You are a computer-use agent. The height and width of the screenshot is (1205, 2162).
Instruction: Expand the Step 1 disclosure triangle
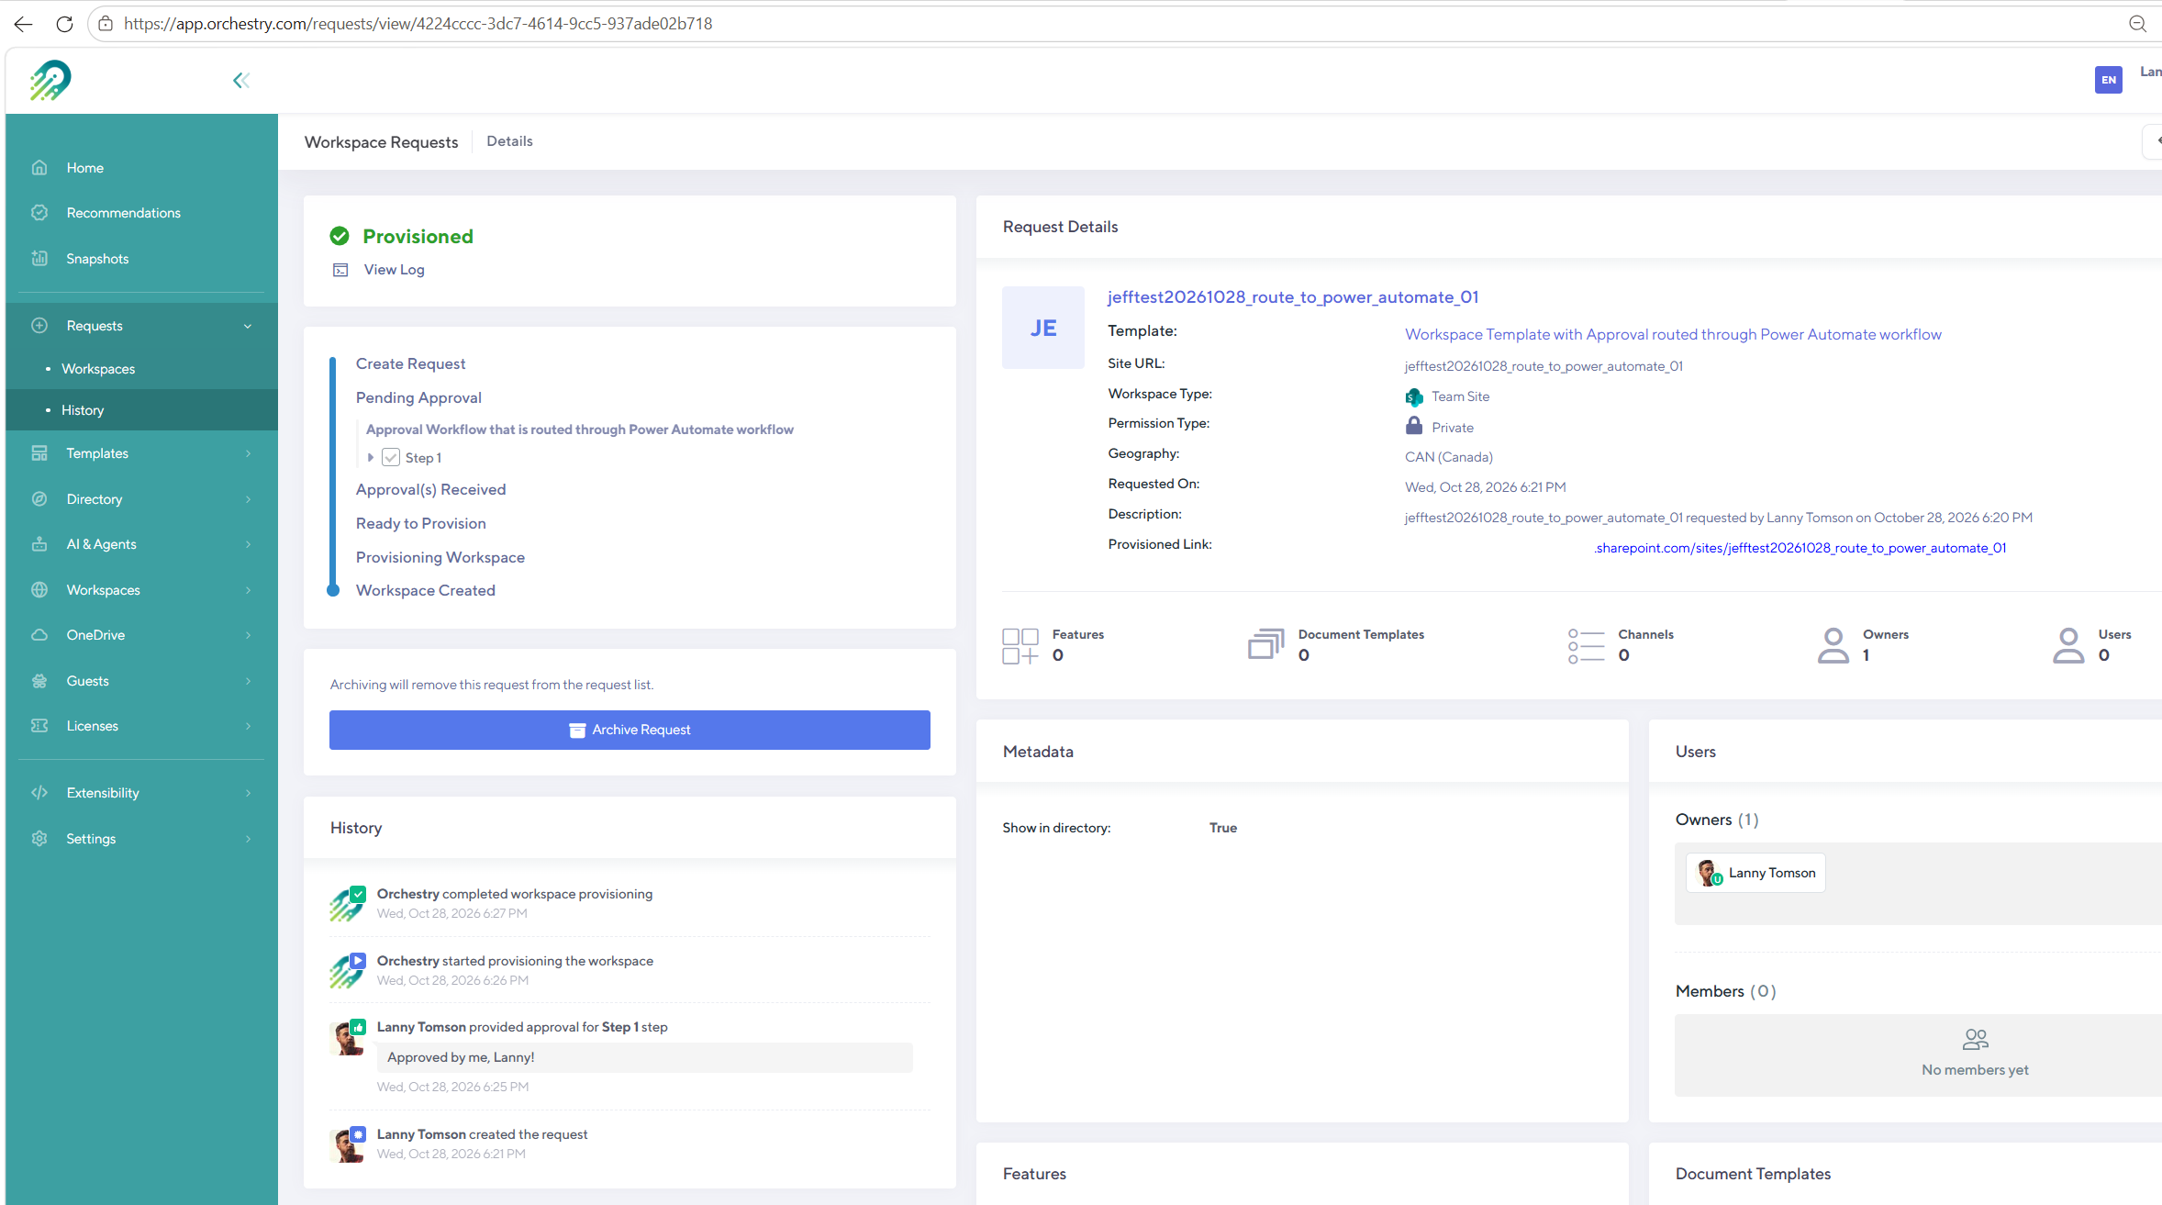coord(371,457)
